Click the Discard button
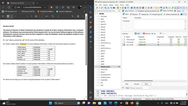 (137, 84)
